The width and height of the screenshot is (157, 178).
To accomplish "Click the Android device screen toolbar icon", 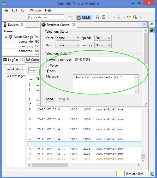I will (x=103, y=17).
